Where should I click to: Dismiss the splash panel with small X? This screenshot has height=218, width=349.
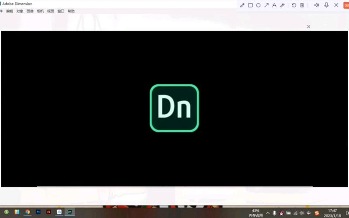[x=308, y=27]
